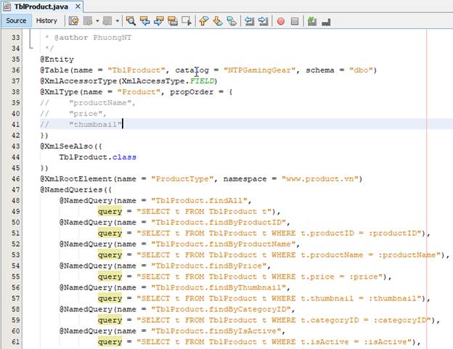
Task: Click the class keyword on line 44
Action: pos(124,157)
